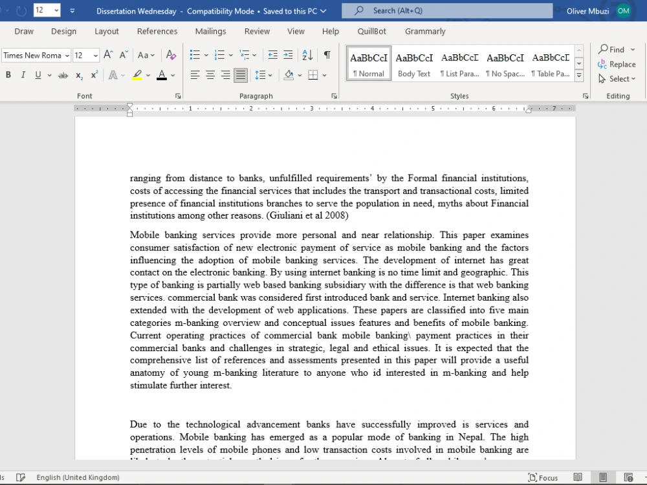Viewport: 647px width, 485px height.
Task: Select Align Left alignment
Action: pos(195,75)
